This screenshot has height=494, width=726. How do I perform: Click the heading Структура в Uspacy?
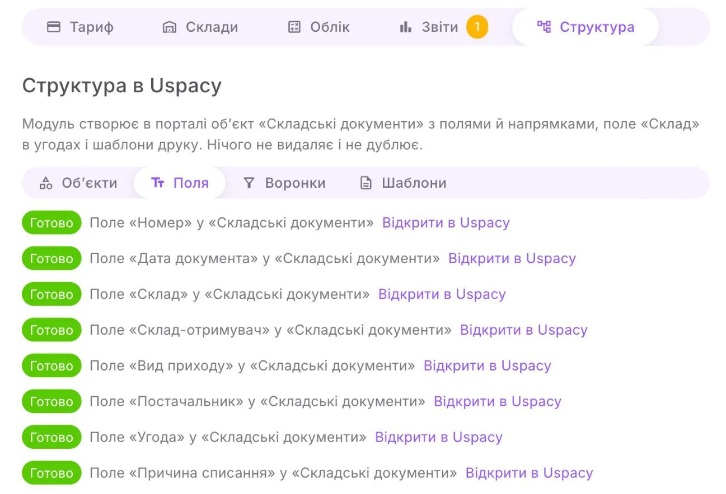pos(122,85)
